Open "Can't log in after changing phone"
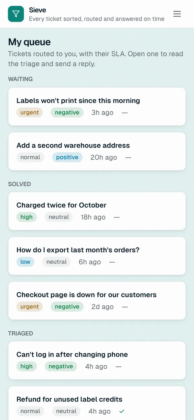Image resolution: width=194 pixels, height=420 pixels. (x=97, y=360)
